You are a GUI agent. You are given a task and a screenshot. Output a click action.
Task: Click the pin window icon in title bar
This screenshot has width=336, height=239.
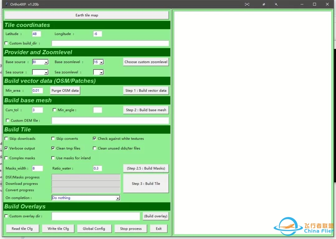point(264,4)
